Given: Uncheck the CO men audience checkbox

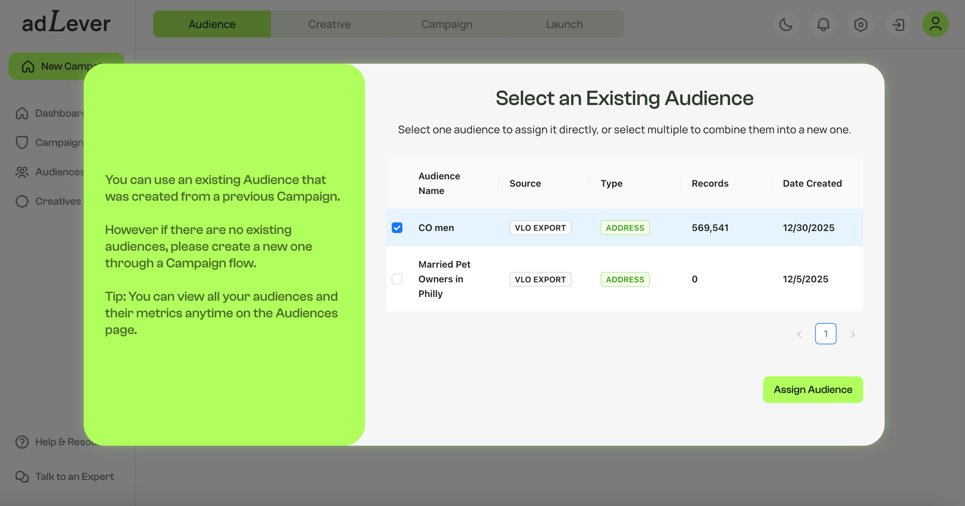Looking at the screenshot, I should 397,228.
